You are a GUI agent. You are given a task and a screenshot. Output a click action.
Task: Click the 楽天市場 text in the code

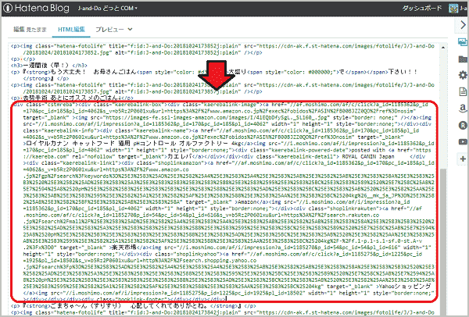(x=124, y=247)
